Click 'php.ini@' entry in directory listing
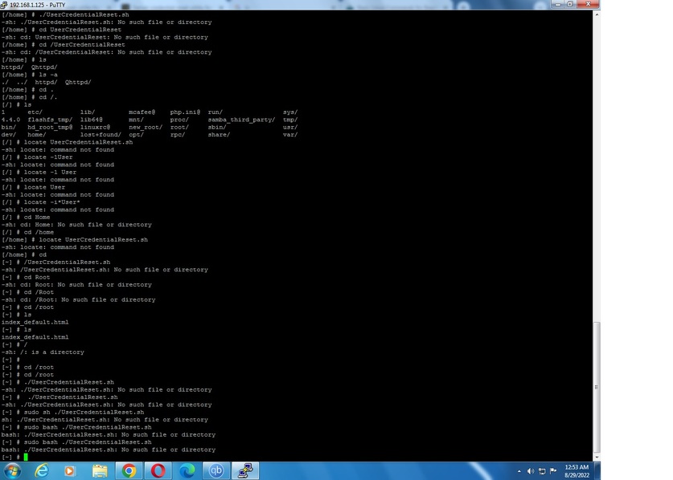Image resolution: width=673 pixels, height=480 pixels. pos(185,112)
